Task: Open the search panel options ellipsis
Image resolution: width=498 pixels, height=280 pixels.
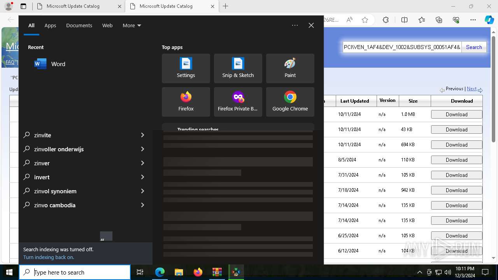Action: (x=295, y=25)
